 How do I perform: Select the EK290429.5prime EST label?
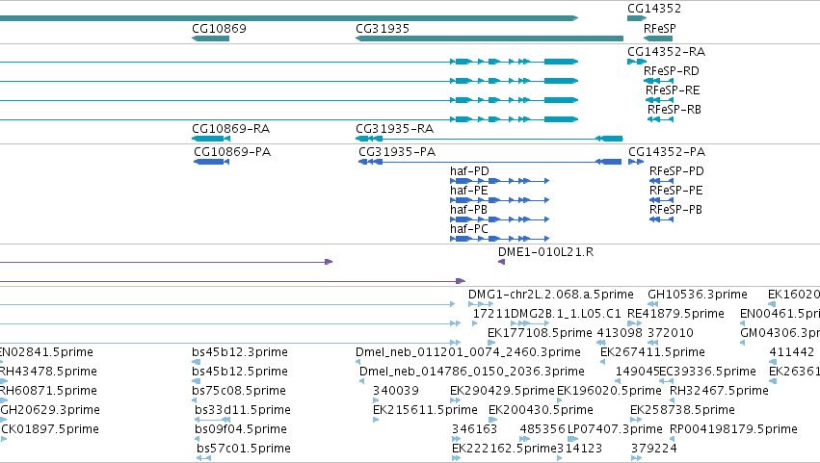coord(502,392)
